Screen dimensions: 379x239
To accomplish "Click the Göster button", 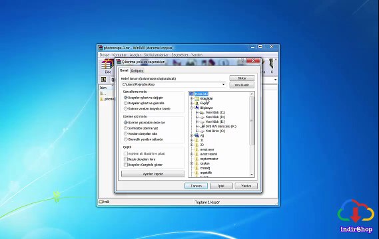I will point(242,78).
